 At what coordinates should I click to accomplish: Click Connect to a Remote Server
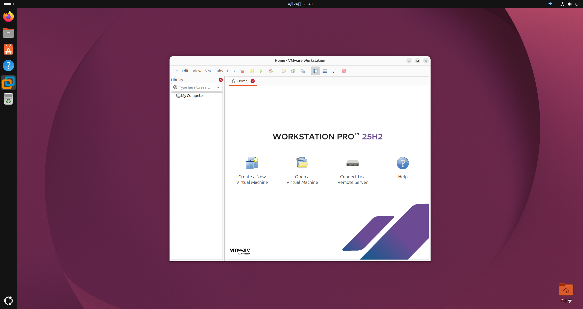tap(352, 170)
